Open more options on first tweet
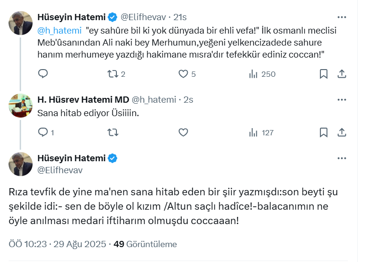 342,17
